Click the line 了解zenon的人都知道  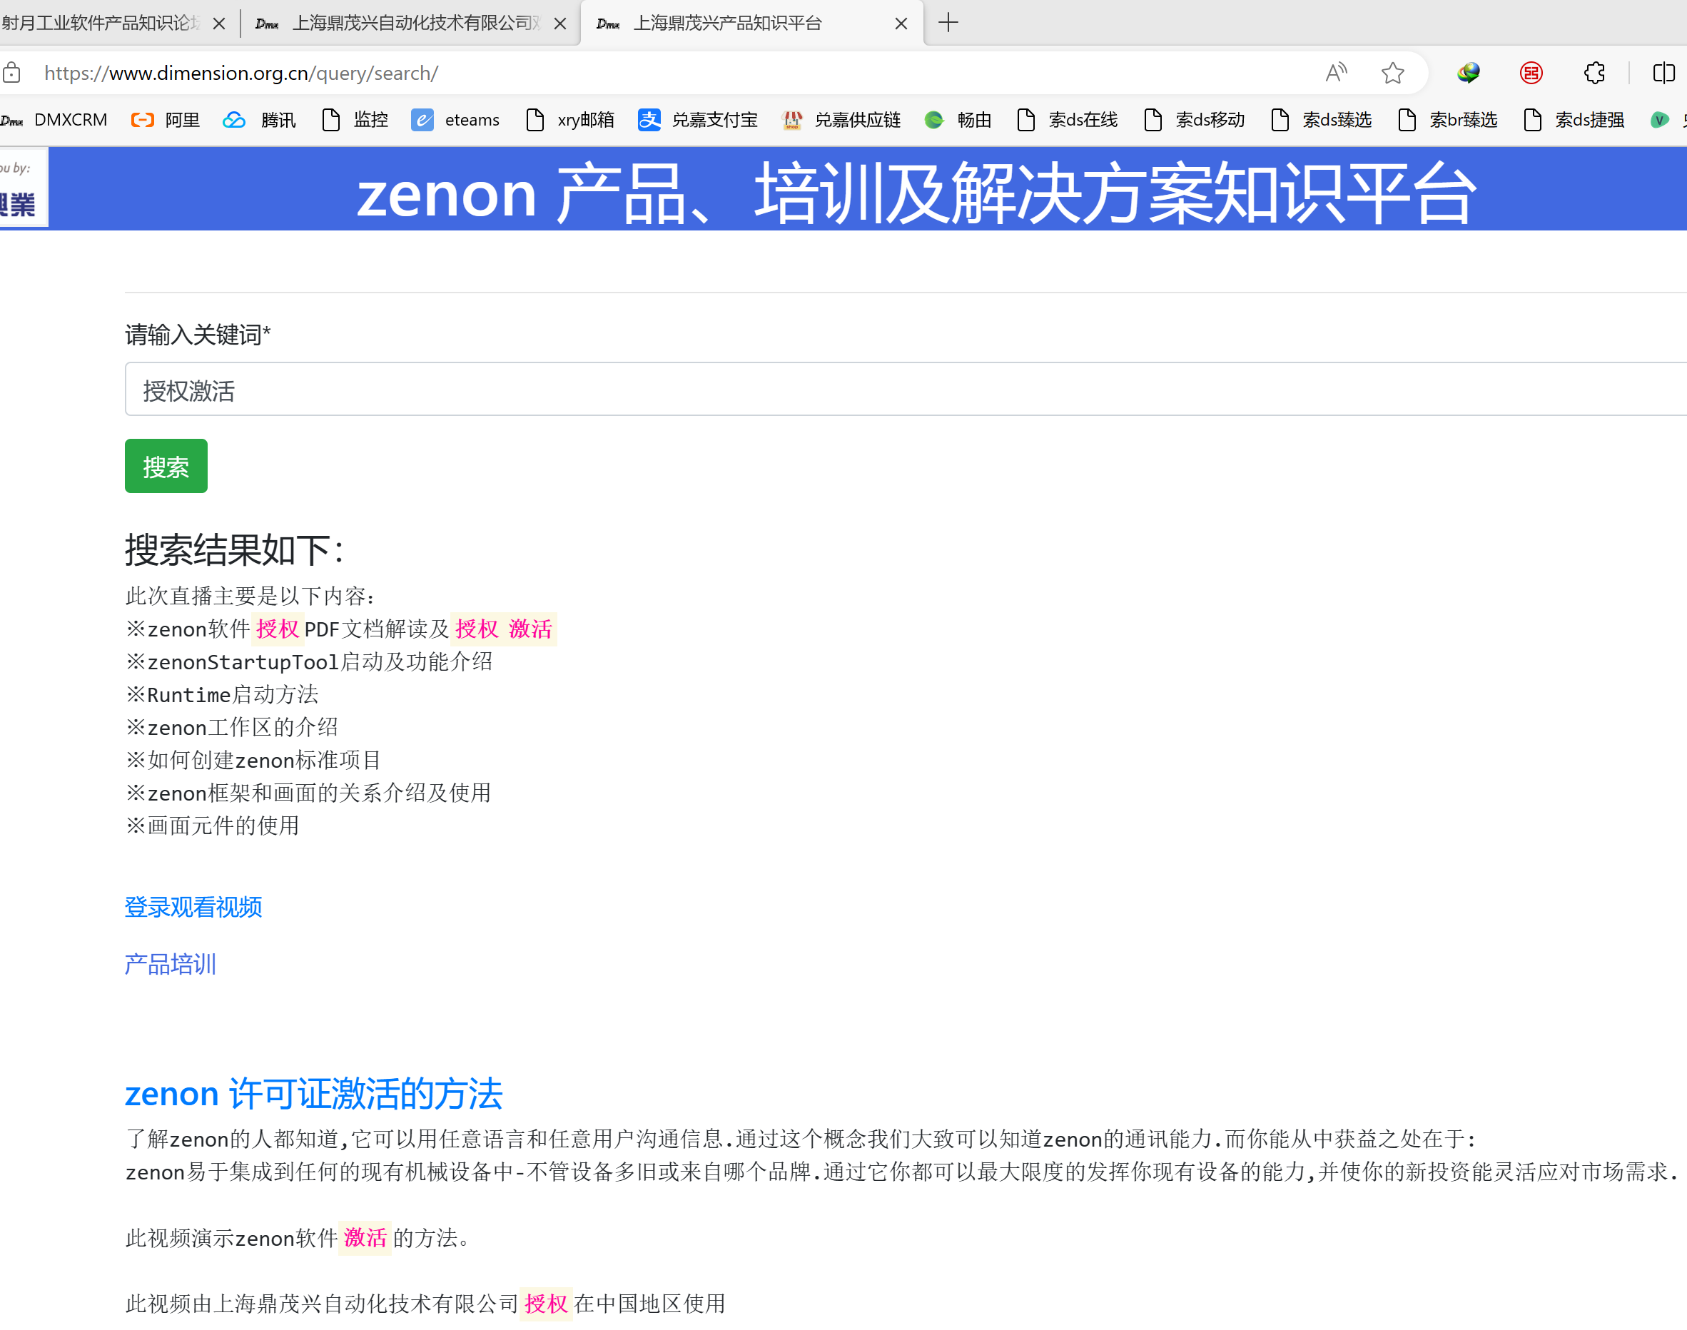(x=801, y=1139)
